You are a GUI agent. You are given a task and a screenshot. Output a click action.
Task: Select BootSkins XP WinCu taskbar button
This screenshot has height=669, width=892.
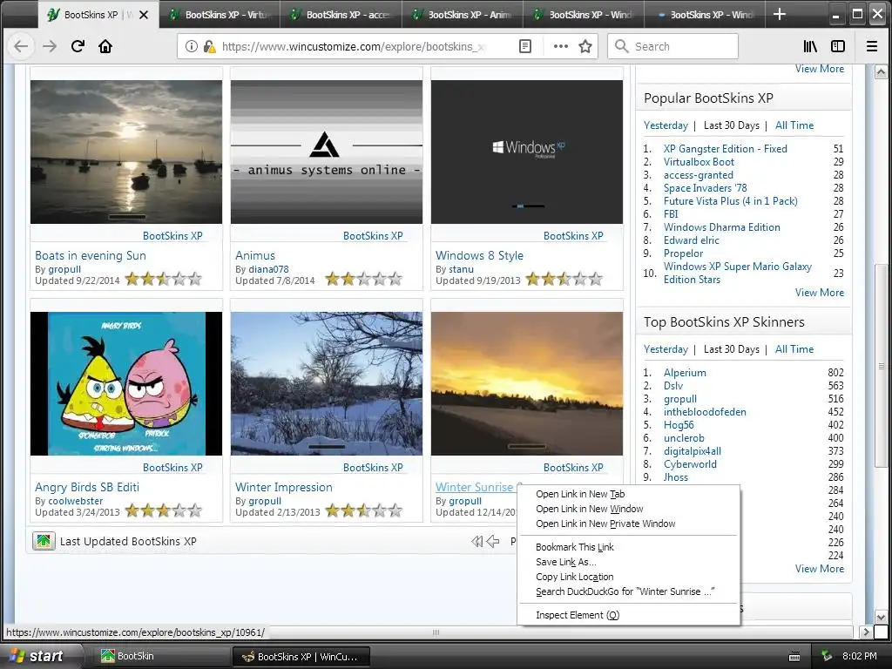[x=301, y=657]
